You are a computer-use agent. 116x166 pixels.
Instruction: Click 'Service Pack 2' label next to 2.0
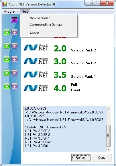click(x=84, y=50)
